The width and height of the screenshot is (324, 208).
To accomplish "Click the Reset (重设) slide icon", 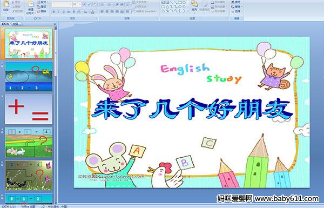I will 39,6.
